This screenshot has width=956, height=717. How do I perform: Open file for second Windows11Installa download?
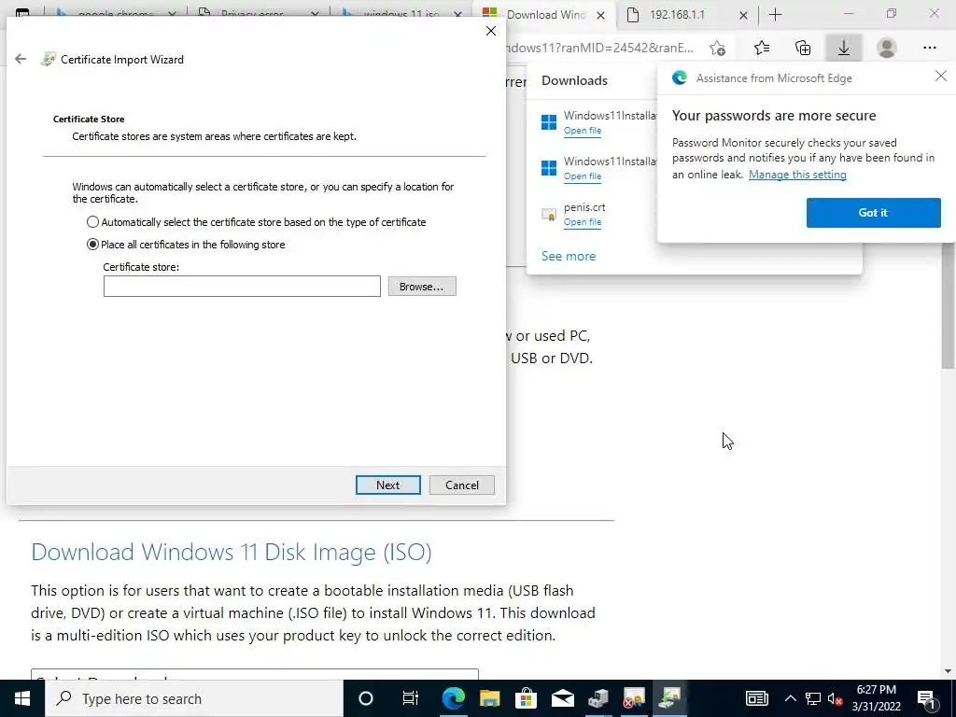point(583,176)
